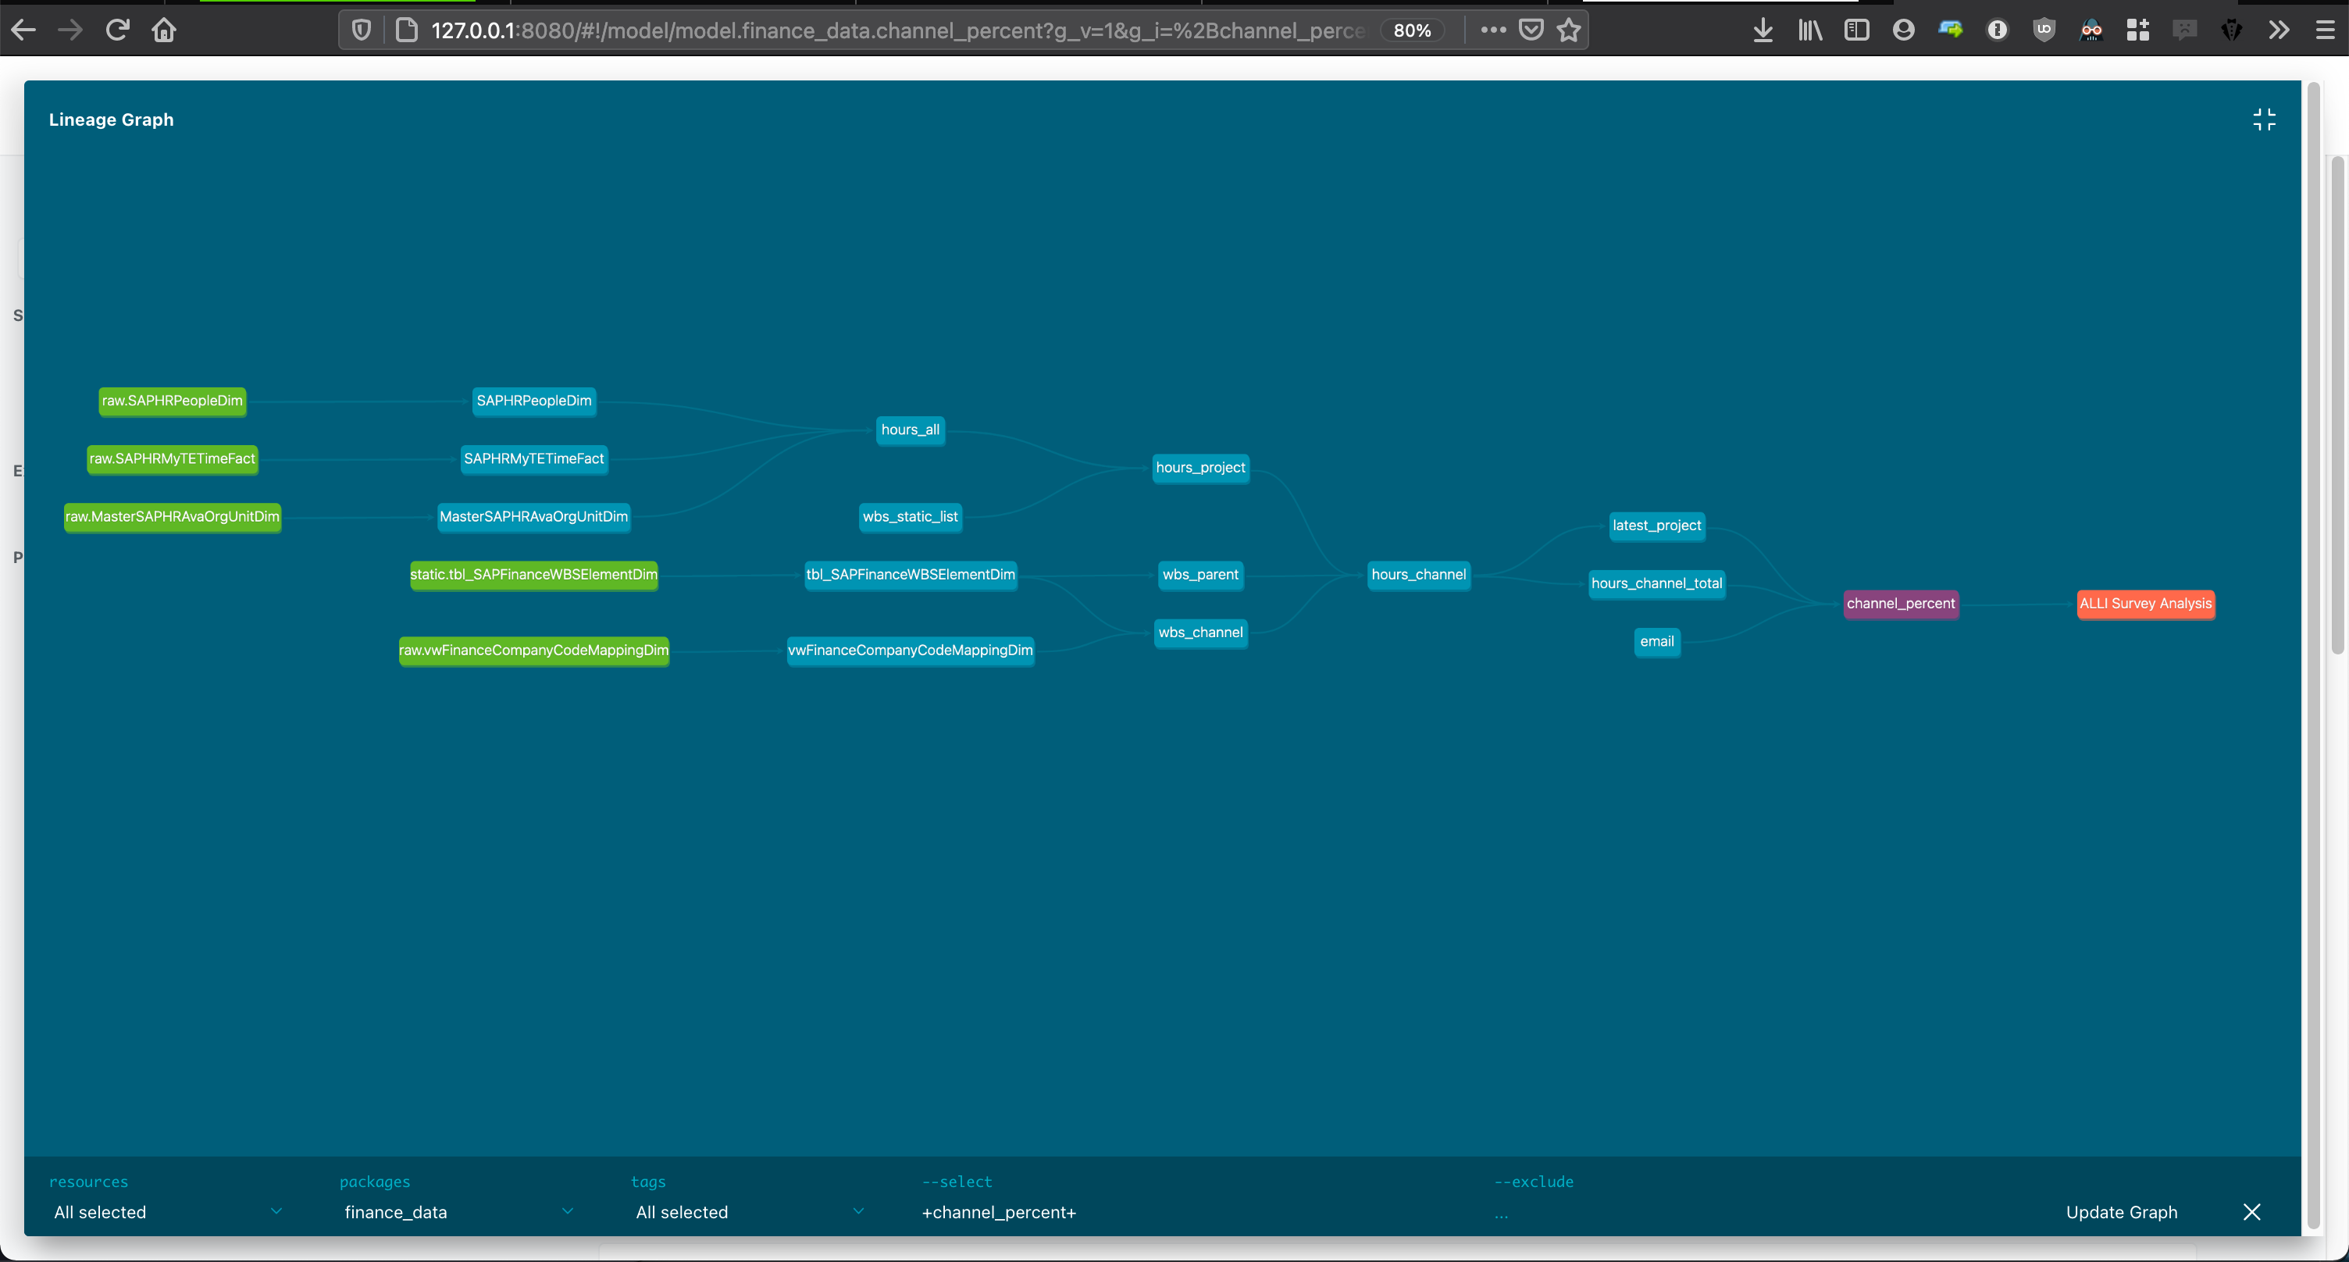Open the three-dot page actions menu
The height and width of the screenshot is (1262, 2349).
pos(1492,29)
